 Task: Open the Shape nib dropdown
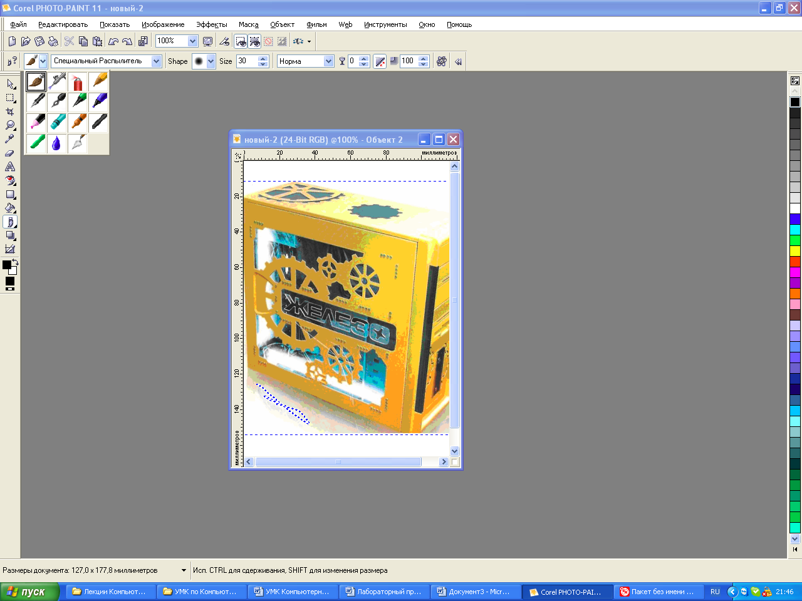(x=211, y=61)
